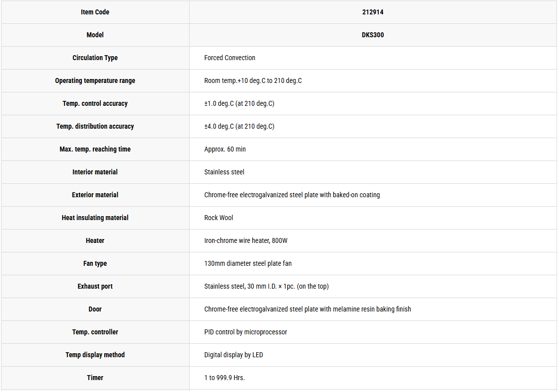Click the Circulation Type label
The image size is (559, 391).
[x=95, y=58]
